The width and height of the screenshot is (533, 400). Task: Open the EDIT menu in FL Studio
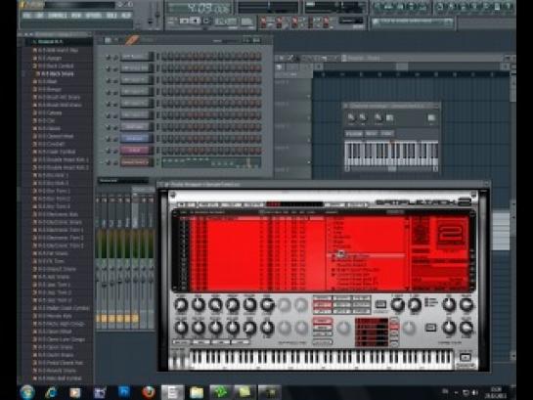39,16
